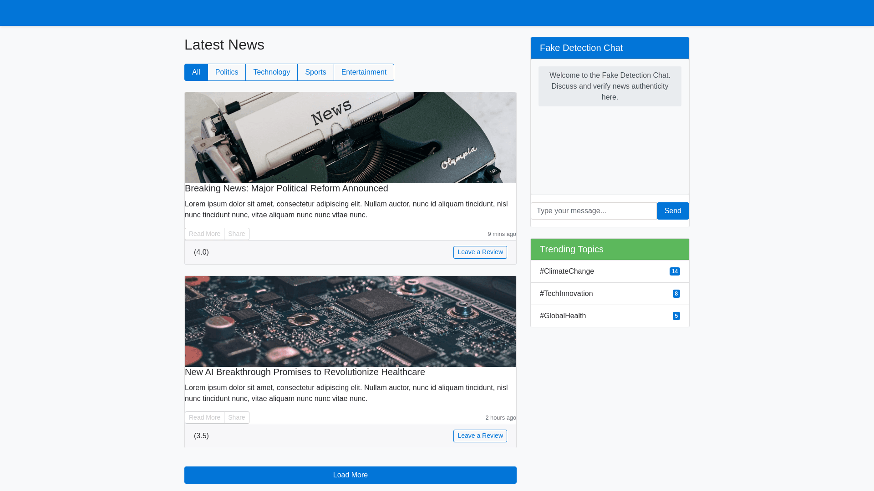Leave a Review for AI Breakthrough article

(480, 436)
